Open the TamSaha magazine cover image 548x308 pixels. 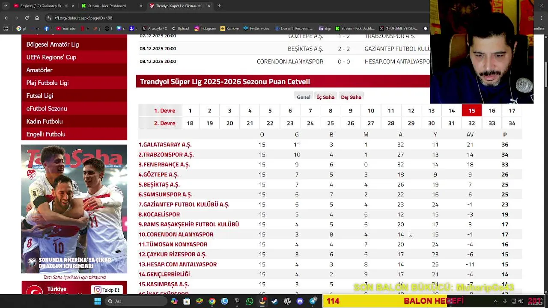point(74,209)
